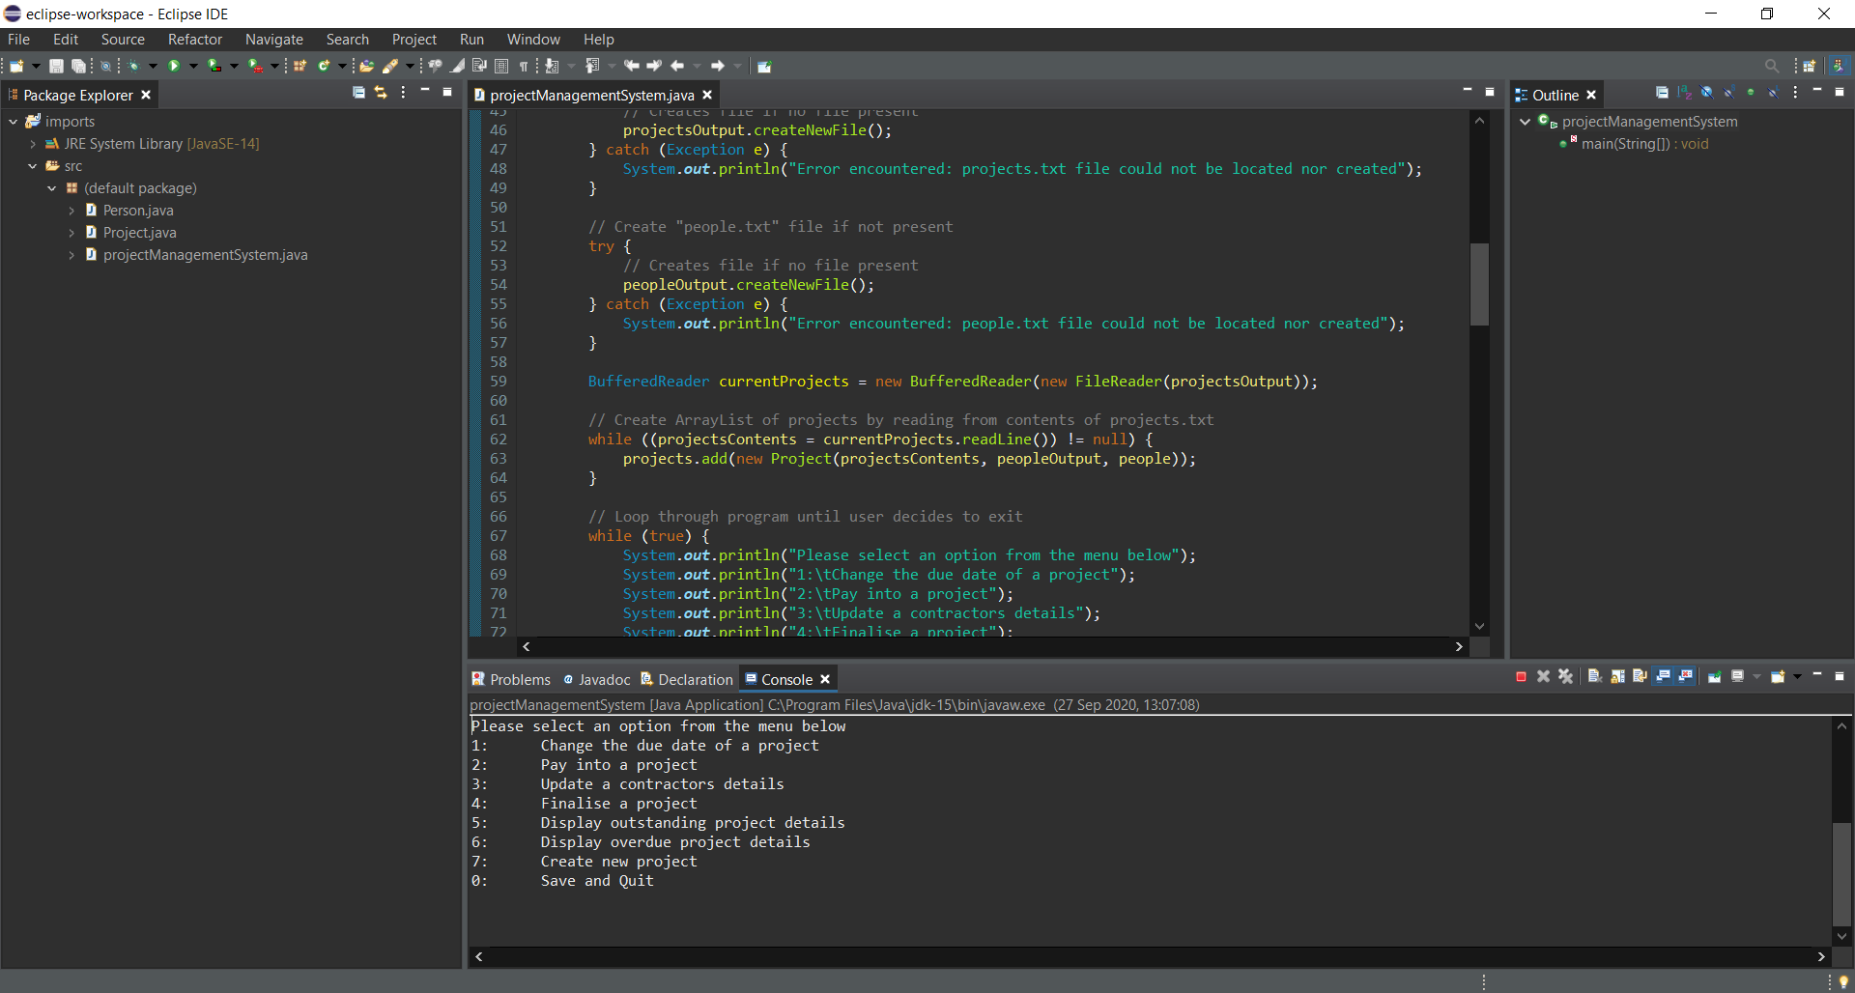
Task: Toggle show console when standard out changes
Action: pos(1663,676)
